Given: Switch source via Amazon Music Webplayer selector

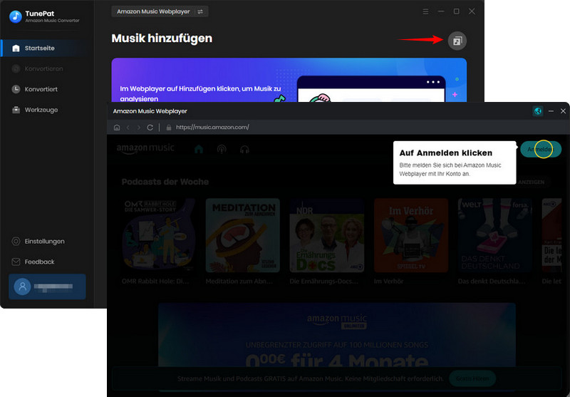Looking at the screenshot, I should [x=160, y=11].
